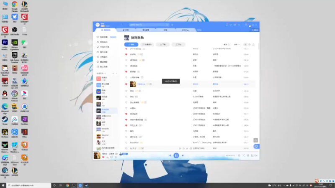Click the Download button above the song list
Viewport: 335px width, 188px height.
163,45
